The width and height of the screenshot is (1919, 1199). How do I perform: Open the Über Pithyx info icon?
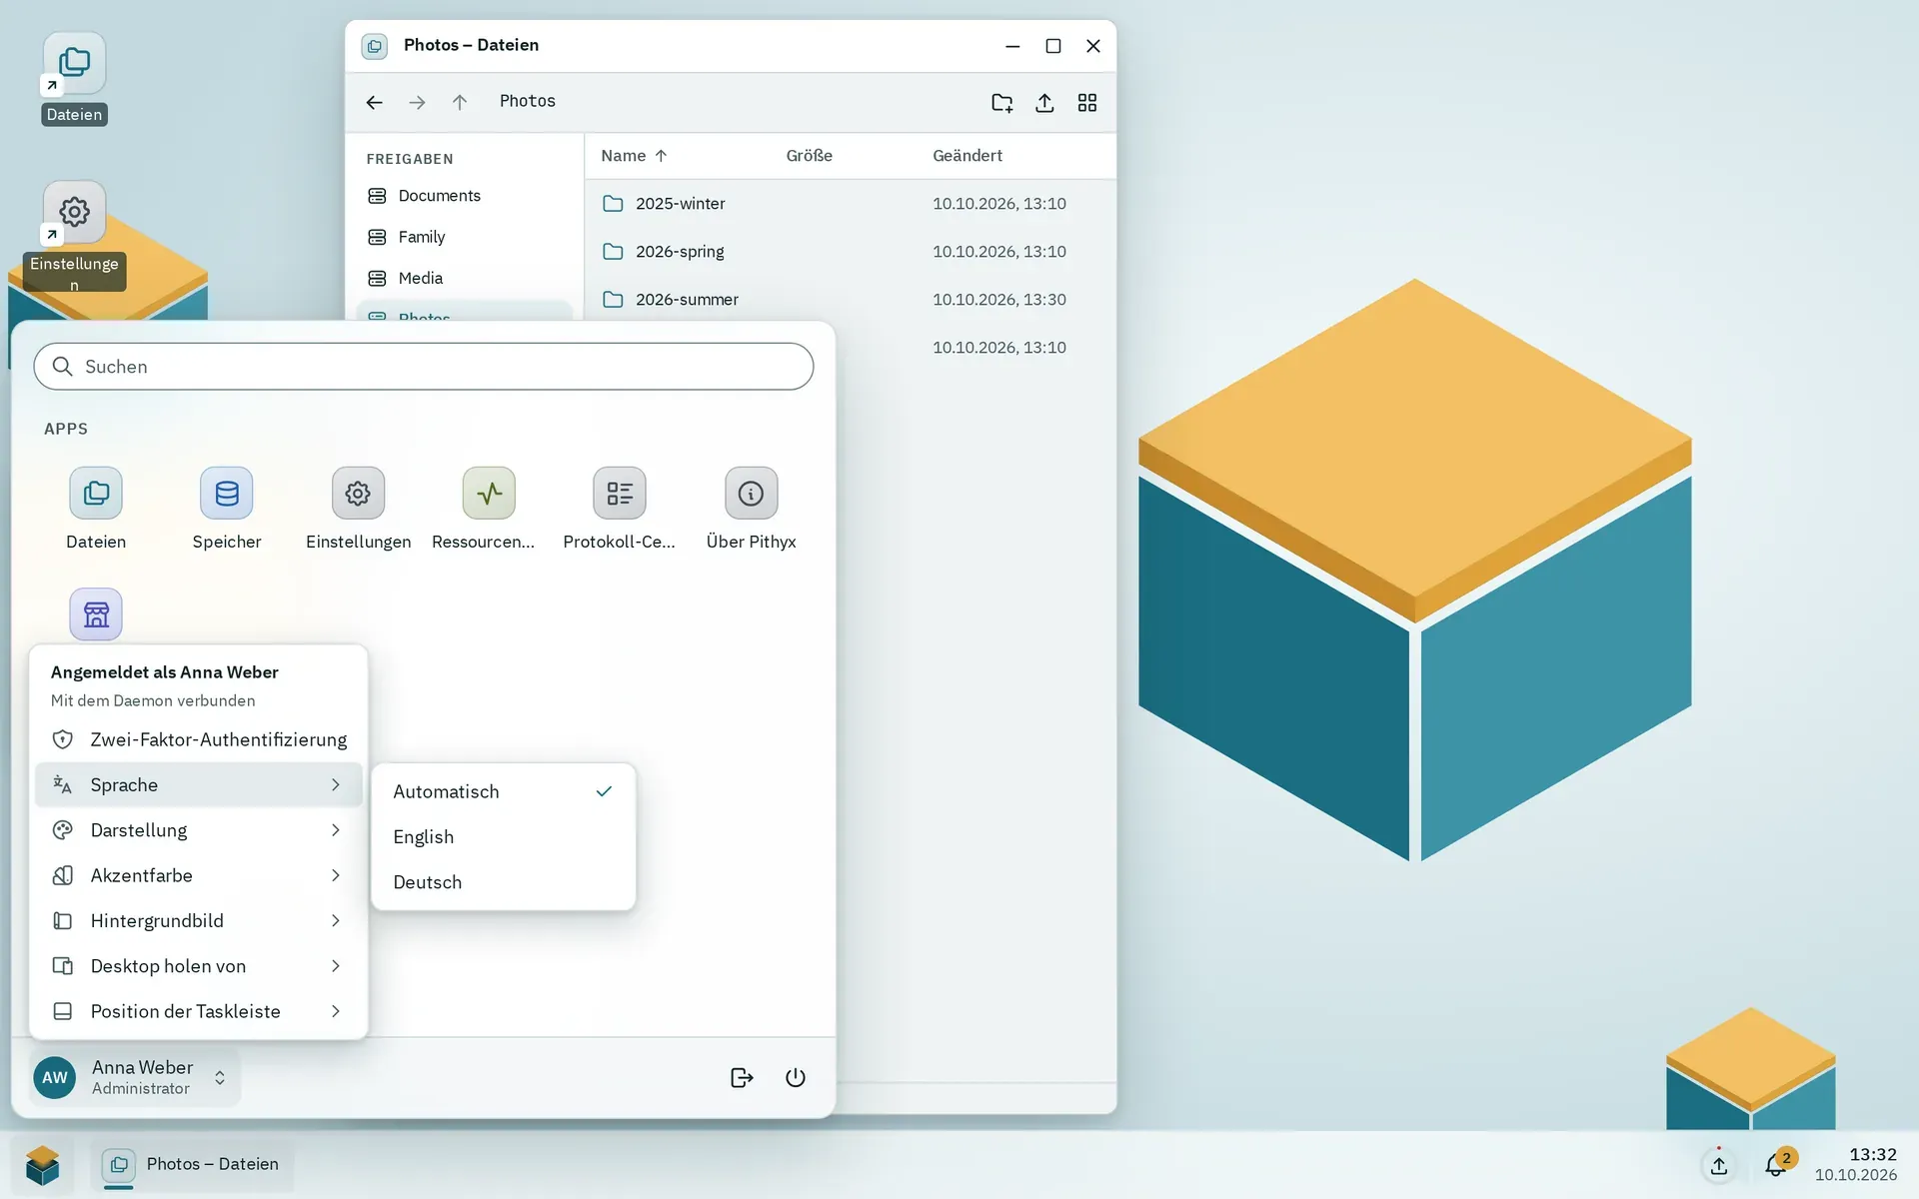[751, 494]
